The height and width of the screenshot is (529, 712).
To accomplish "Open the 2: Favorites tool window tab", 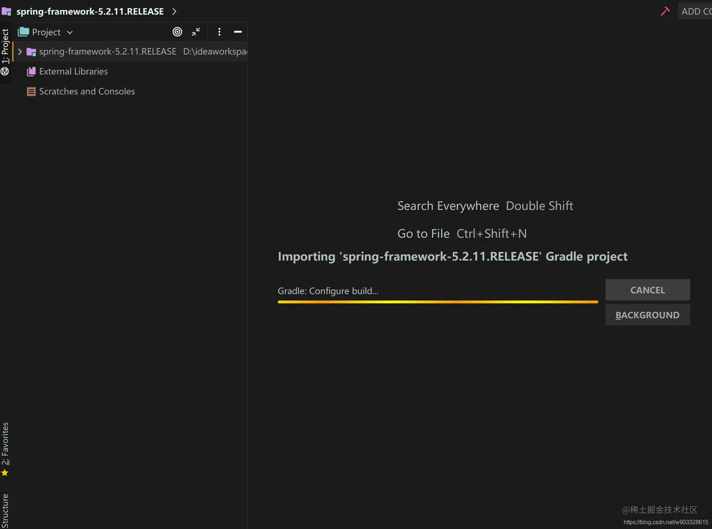I will pyautogui.click(x=5, y=444).
